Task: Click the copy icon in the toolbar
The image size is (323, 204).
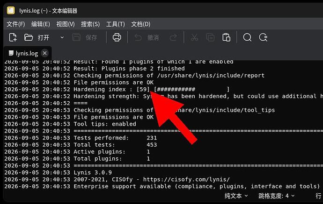Action: point(210,37)
